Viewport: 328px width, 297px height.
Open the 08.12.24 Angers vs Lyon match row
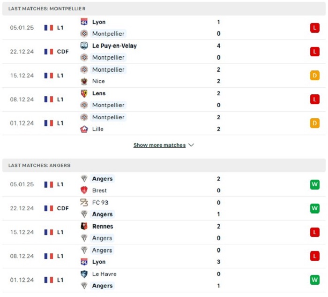pyautogui.click(x=164, y=256)
